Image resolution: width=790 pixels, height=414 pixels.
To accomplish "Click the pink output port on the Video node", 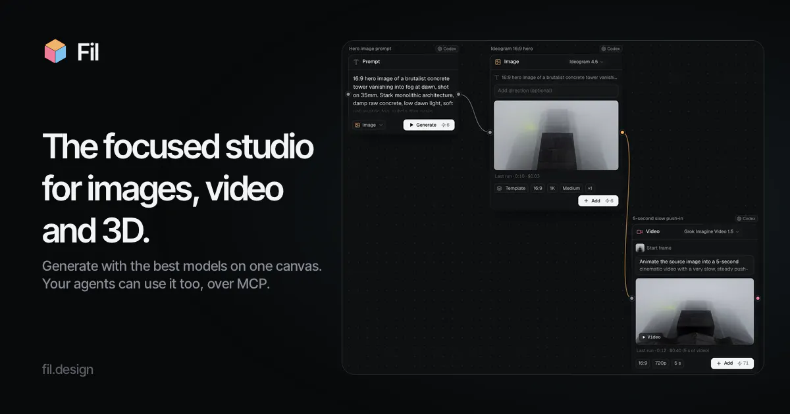I will [758, 298].
